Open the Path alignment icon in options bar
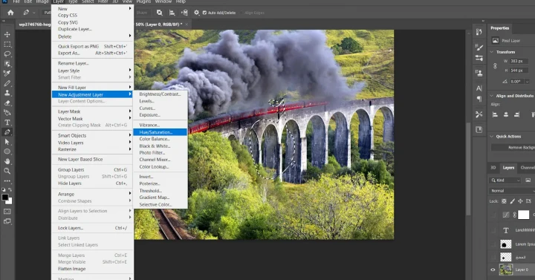This screenshot has width=535, height=280. pyautogui.click(x=172, y=13)
